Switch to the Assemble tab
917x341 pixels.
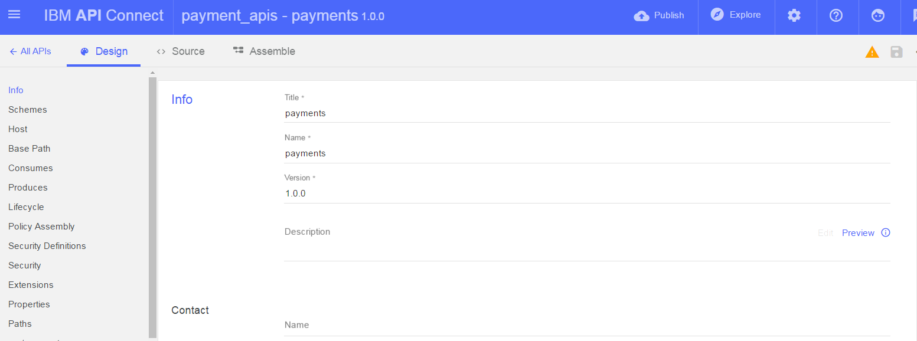click(264, 51)
